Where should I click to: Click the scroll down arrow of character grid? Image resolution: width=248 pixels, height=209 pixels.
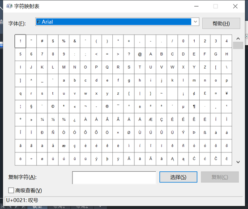coord(238,162)
